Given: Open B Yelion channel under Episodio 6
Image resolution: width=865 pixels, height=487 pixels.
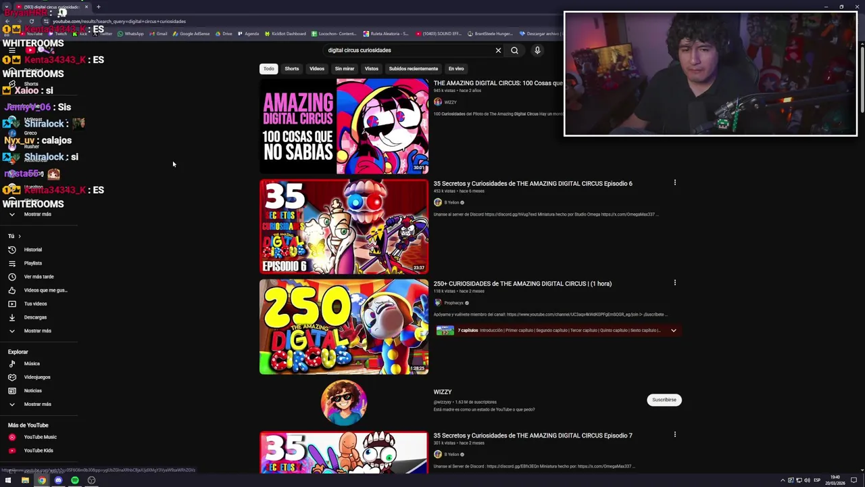Looking at the screenshot, I should [451, 202].
